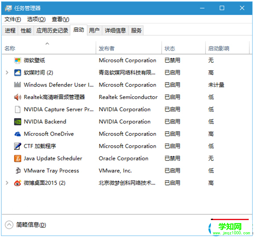Expand the 微博桌面2015 (2) group
Image resolution: width=254 pixels, height=237 pixels.
coord(7,183)
